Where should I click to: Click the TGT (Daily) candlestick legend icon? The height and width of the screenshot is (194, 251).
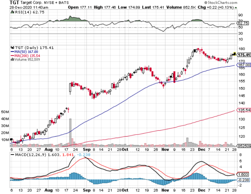pos(11,48)
